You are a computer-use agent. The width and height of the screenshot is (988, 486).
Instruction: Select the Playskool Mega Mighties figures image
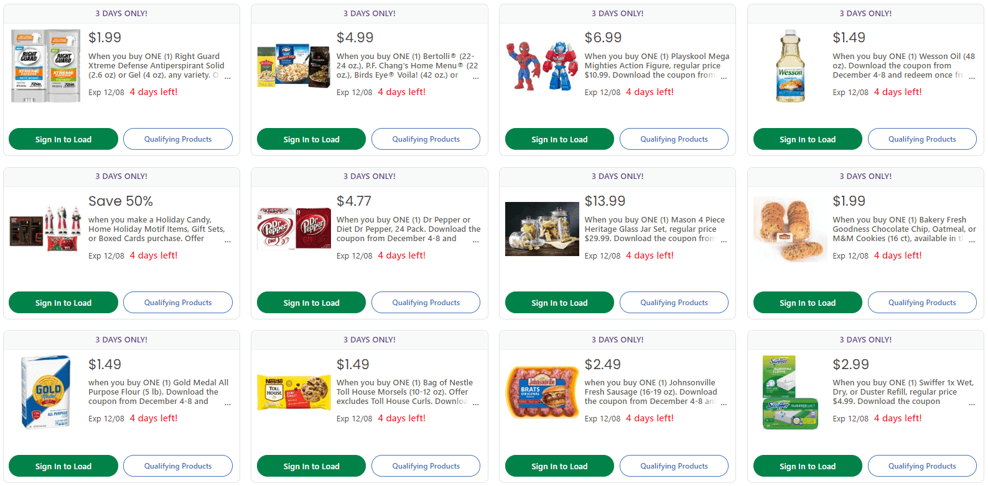[x=542, y=66]
